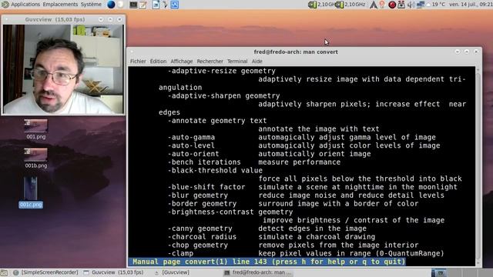Open the network connection tray icon
The image size is (493, 277).
(420, 5)
